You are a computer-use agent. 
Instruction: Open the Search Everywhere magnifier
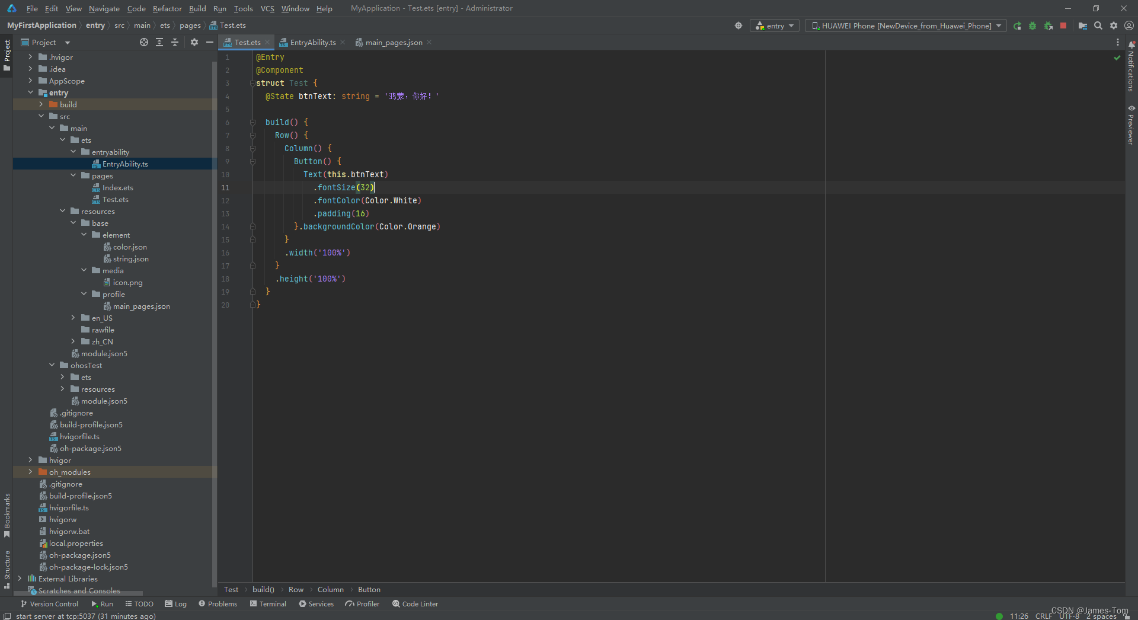click(x=1098, y=25)
